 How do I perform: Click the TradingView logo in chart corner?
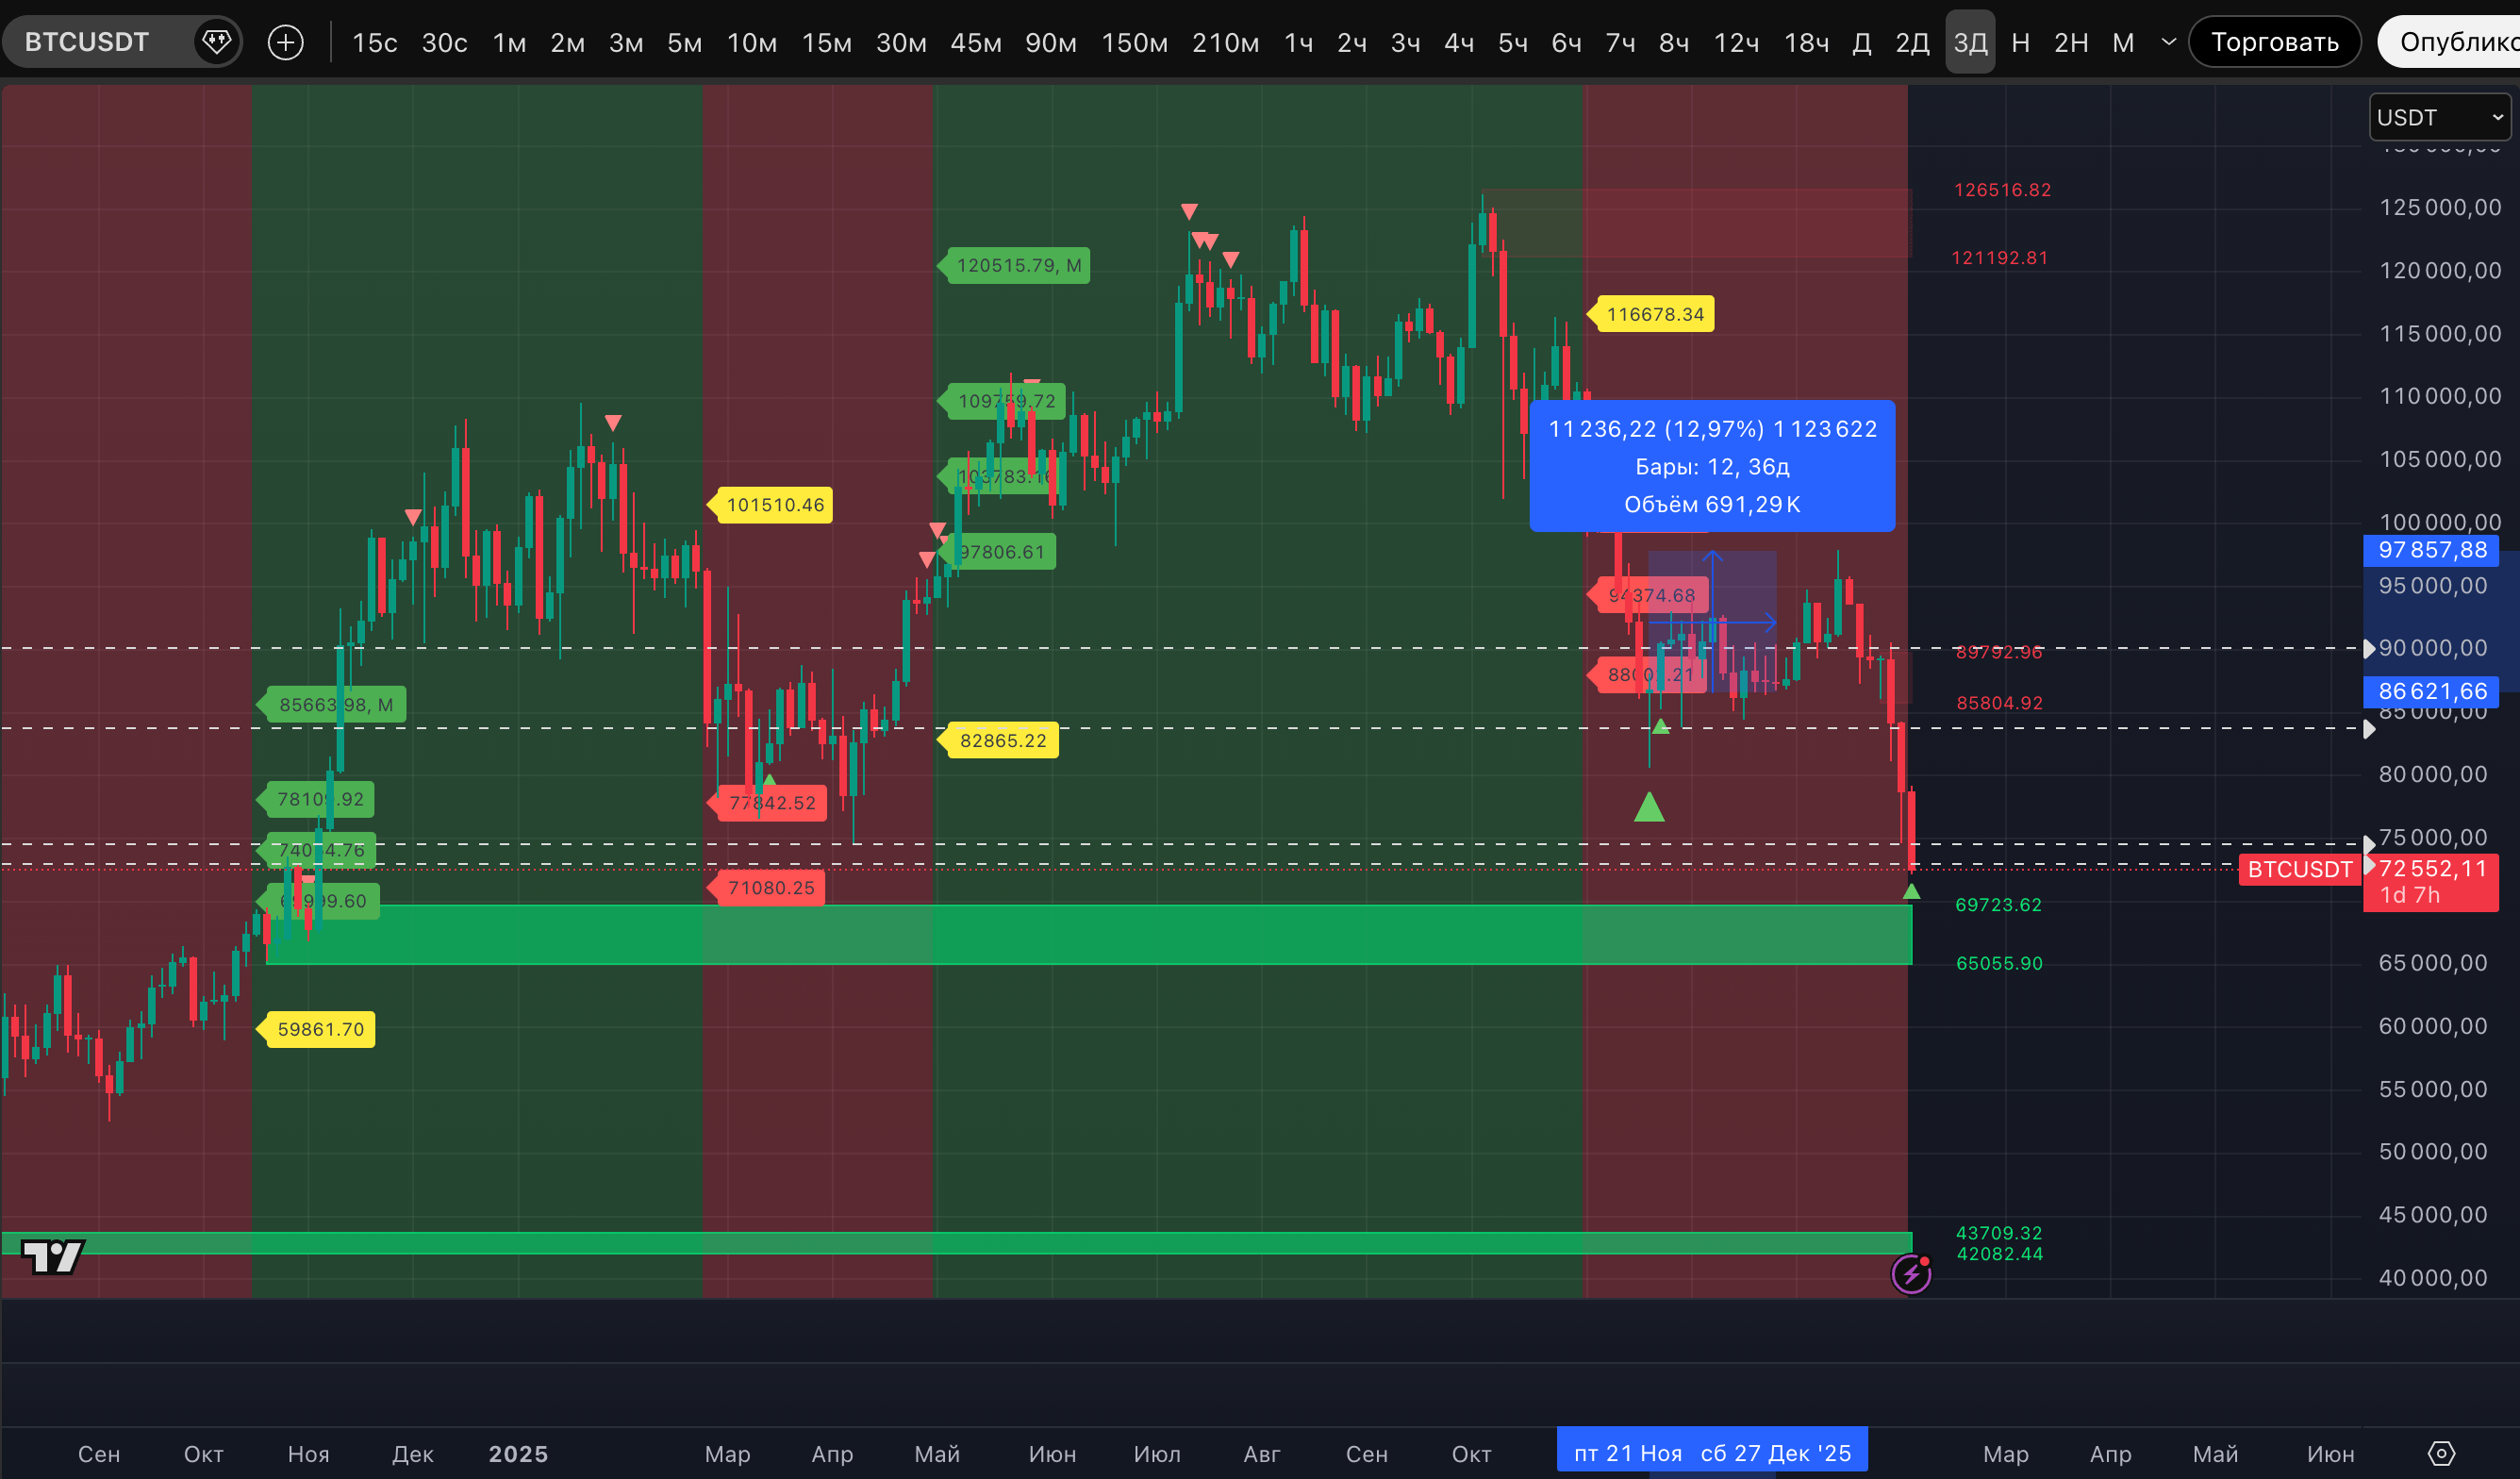pos(52,1257)
